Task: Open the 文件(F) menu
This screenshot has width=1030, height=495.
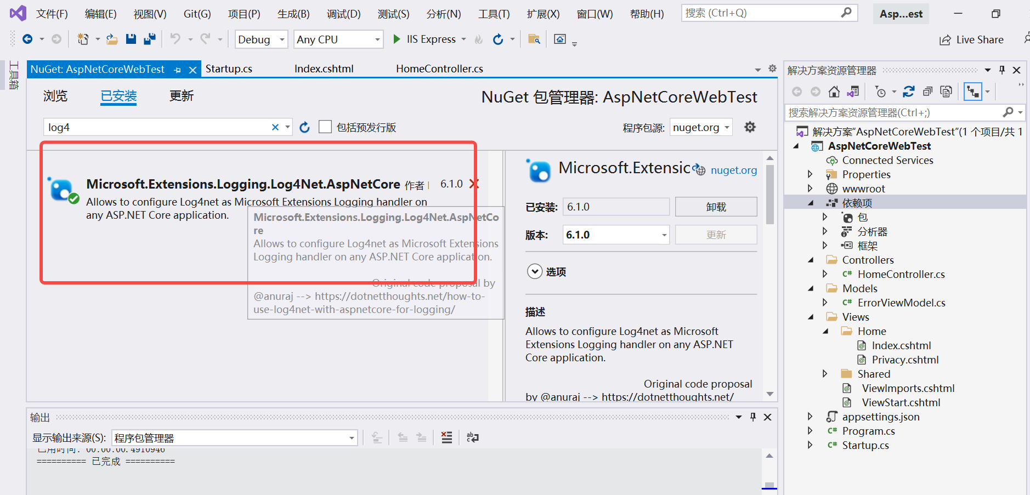Action: click(x=52, y=14)
